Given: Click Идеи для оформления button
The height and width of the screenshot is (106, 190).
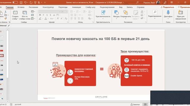Looking at the screenshot, I should (x=180, y=15).
